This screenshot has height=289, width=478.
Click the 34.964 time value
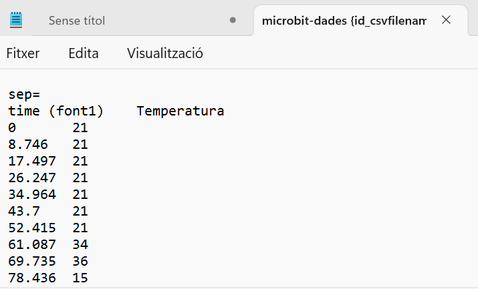pyautogui.click(x=32, y=194)
